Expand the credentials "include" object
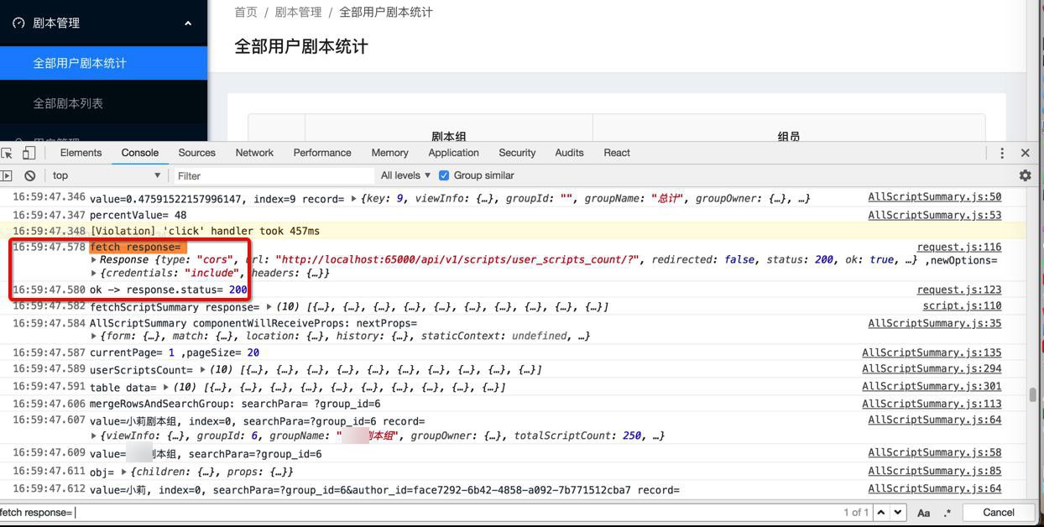Viewport: 1044px width, 527px height. tap(94, 274)
